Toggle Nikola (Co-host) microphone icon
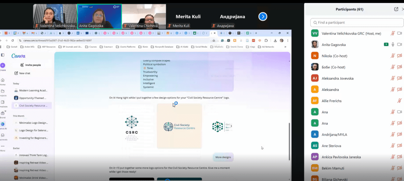 [x=393, y=56]
